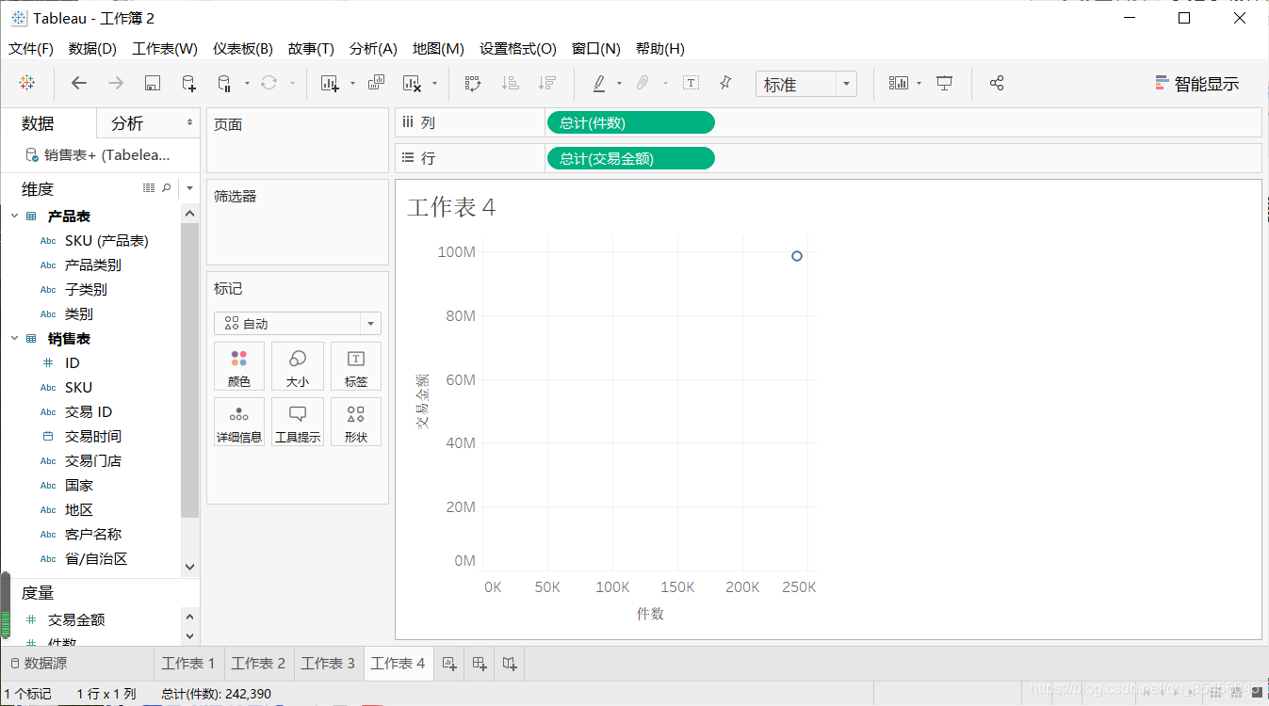Open the 地图(M) menu
The height and width of the screenshot is (706, 1269).
point(438,49)
